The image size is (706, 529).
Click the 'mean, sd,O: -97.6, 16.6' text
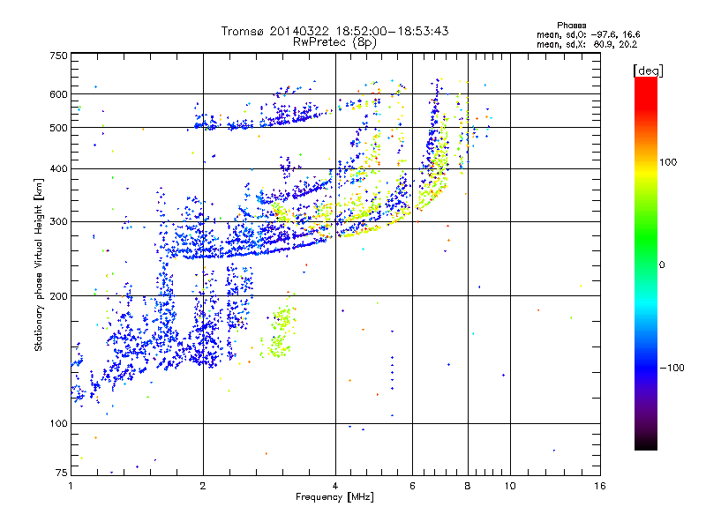point(588,34)
